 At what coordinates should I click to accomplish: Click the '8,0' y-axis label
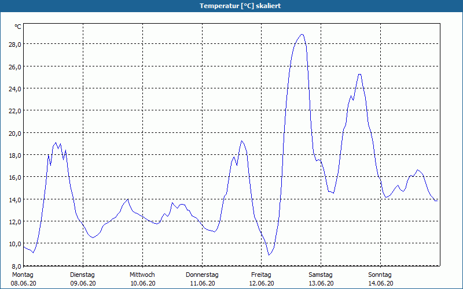coord(16,266)
